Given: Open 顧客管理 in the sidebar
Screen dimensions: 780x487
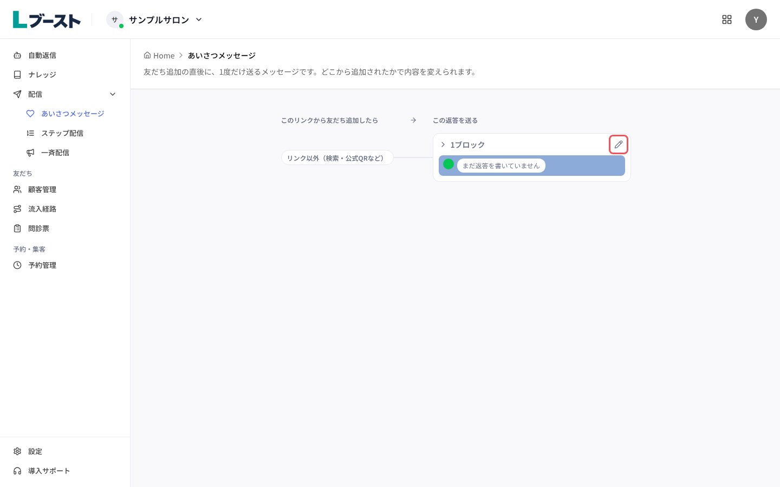Looking at the screenshot, I should pyautogui.click(x=65, y=189).
